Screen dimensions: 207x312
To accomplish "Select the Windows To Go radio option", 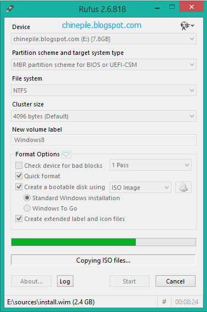I will point(27,208).
